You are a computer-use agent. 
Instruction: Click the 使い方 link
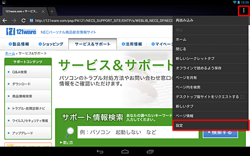(68, 142)
